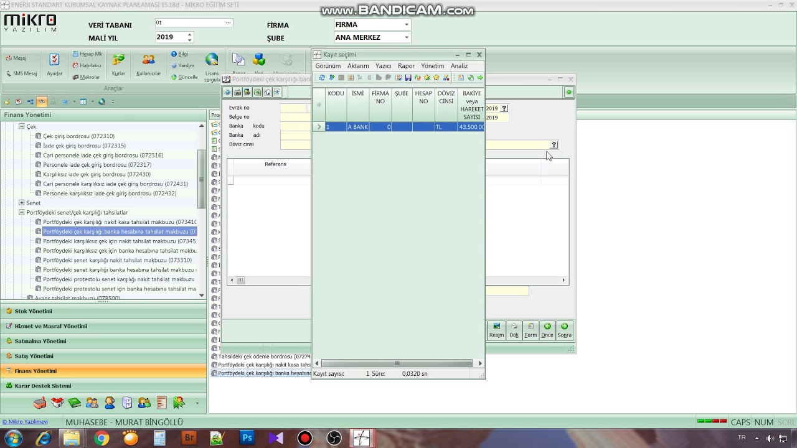This screenshot has height=448, width=797.
Task: Click the factory icon in bottom module bar
Action: coord(39,403)
